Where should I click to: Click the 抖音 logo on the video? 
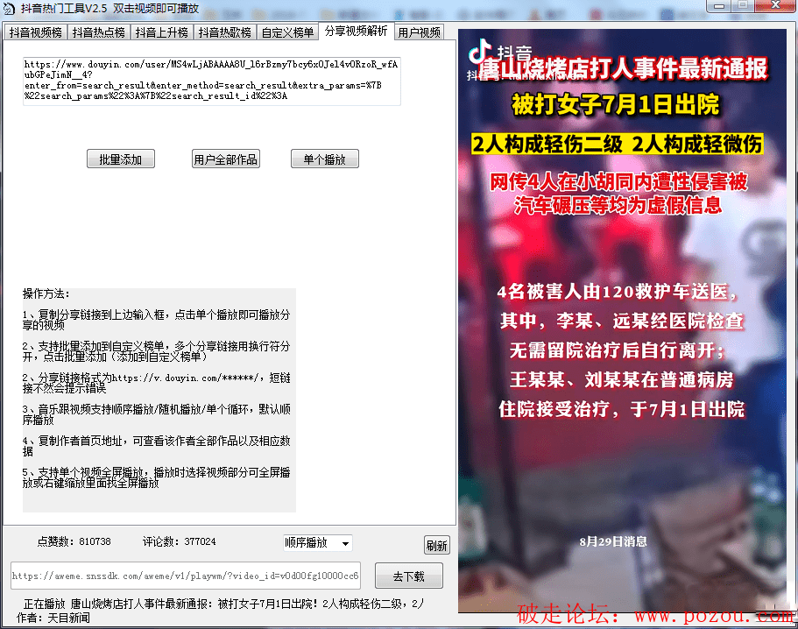click(x=500, y=53)
